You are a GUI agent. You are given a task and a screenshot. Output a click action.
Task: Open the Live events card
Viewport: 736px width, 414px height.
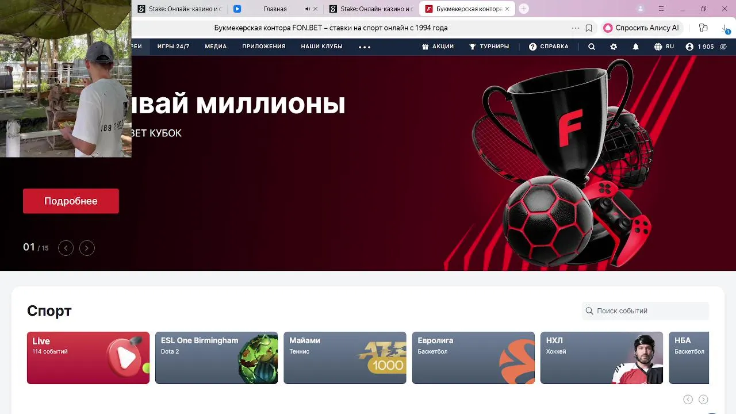click(88, 358)
